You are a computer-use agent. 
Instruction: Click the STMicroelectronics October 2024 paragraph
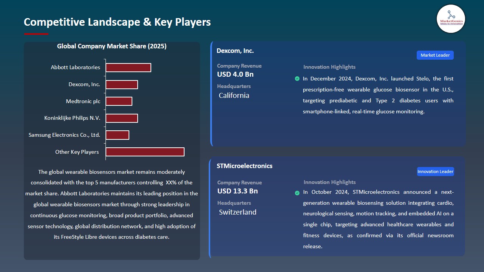click(x=378, y=219)
